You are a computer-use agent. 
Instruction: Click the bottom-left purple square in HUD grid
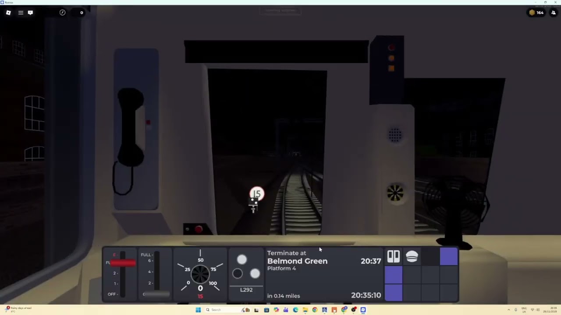(x=394, y=293)
